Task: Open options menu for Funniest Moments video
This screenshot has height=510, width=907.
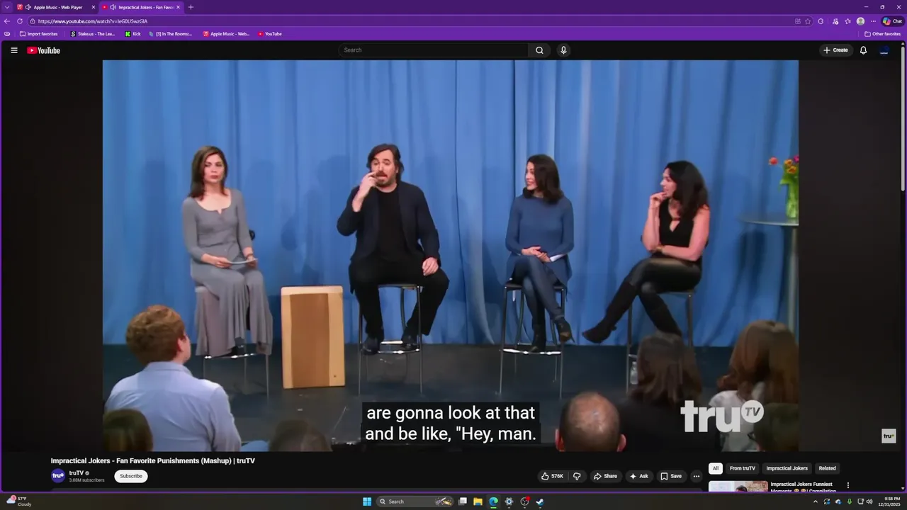Action: (x=847, y=485)
